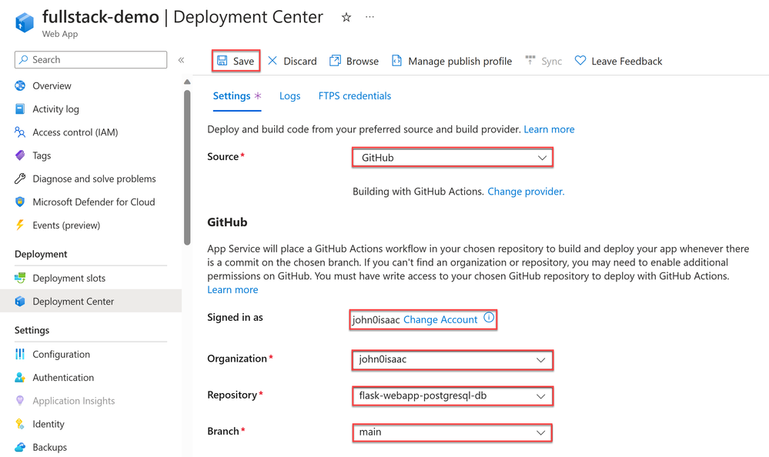Click Leave Feedback heart icon
Screen dimensions: 769x457
click(580, 61)
